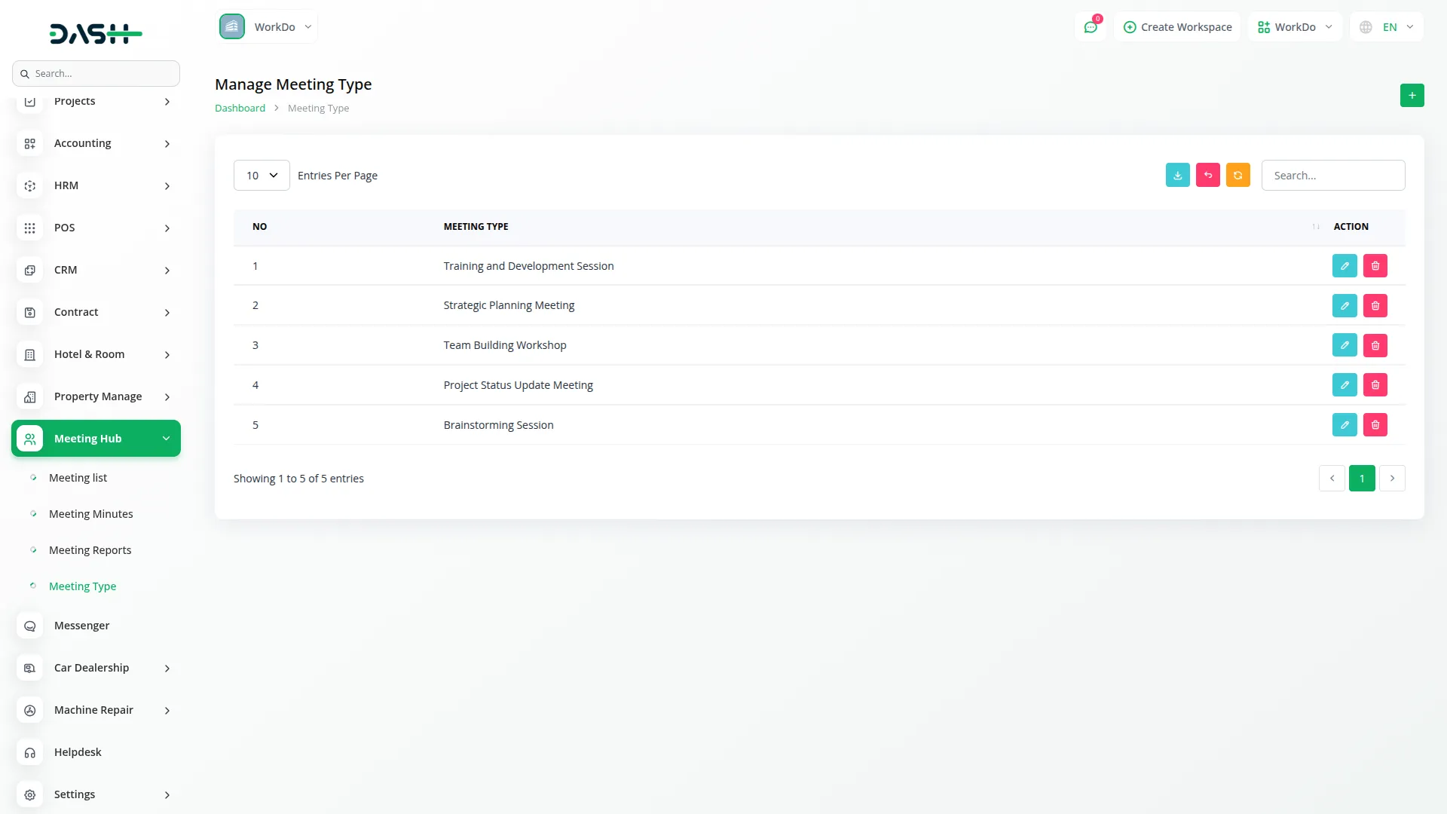Open the entries per page dropdown
Viewport: 1447px width, 814px height.
(x=262, y=176)
